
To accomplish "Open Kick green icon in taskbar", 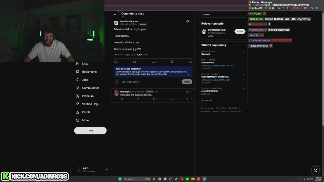I will tap(187, 179).
